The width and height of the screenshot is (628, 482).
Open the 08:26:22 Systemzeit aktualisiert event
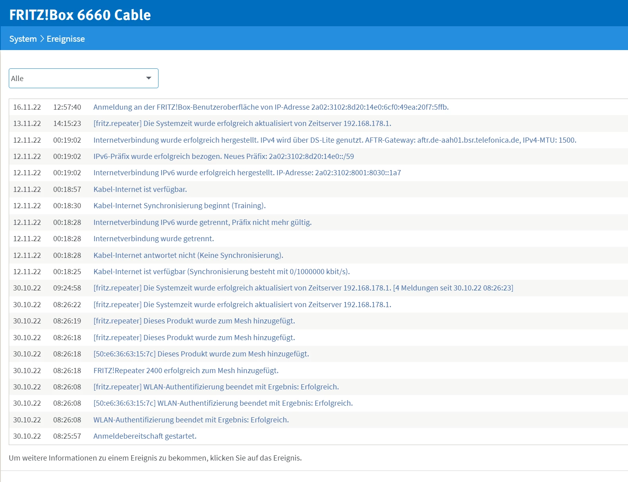(x=242, y=305)
